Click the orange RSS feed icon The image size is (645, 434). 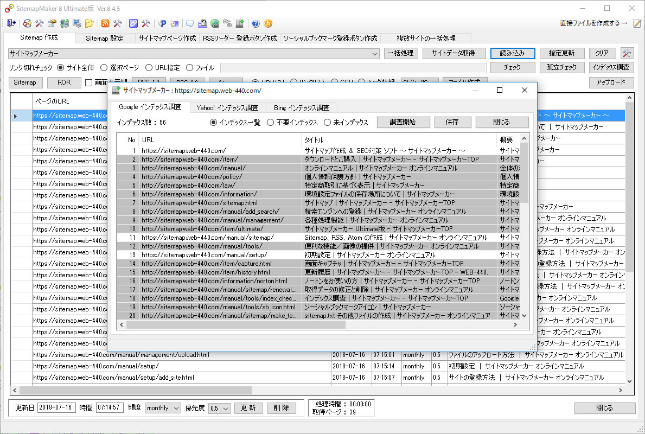click(105, 23)
